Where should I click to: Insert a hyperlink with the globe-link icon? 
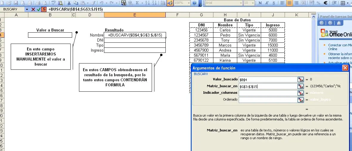coord(131,3)
